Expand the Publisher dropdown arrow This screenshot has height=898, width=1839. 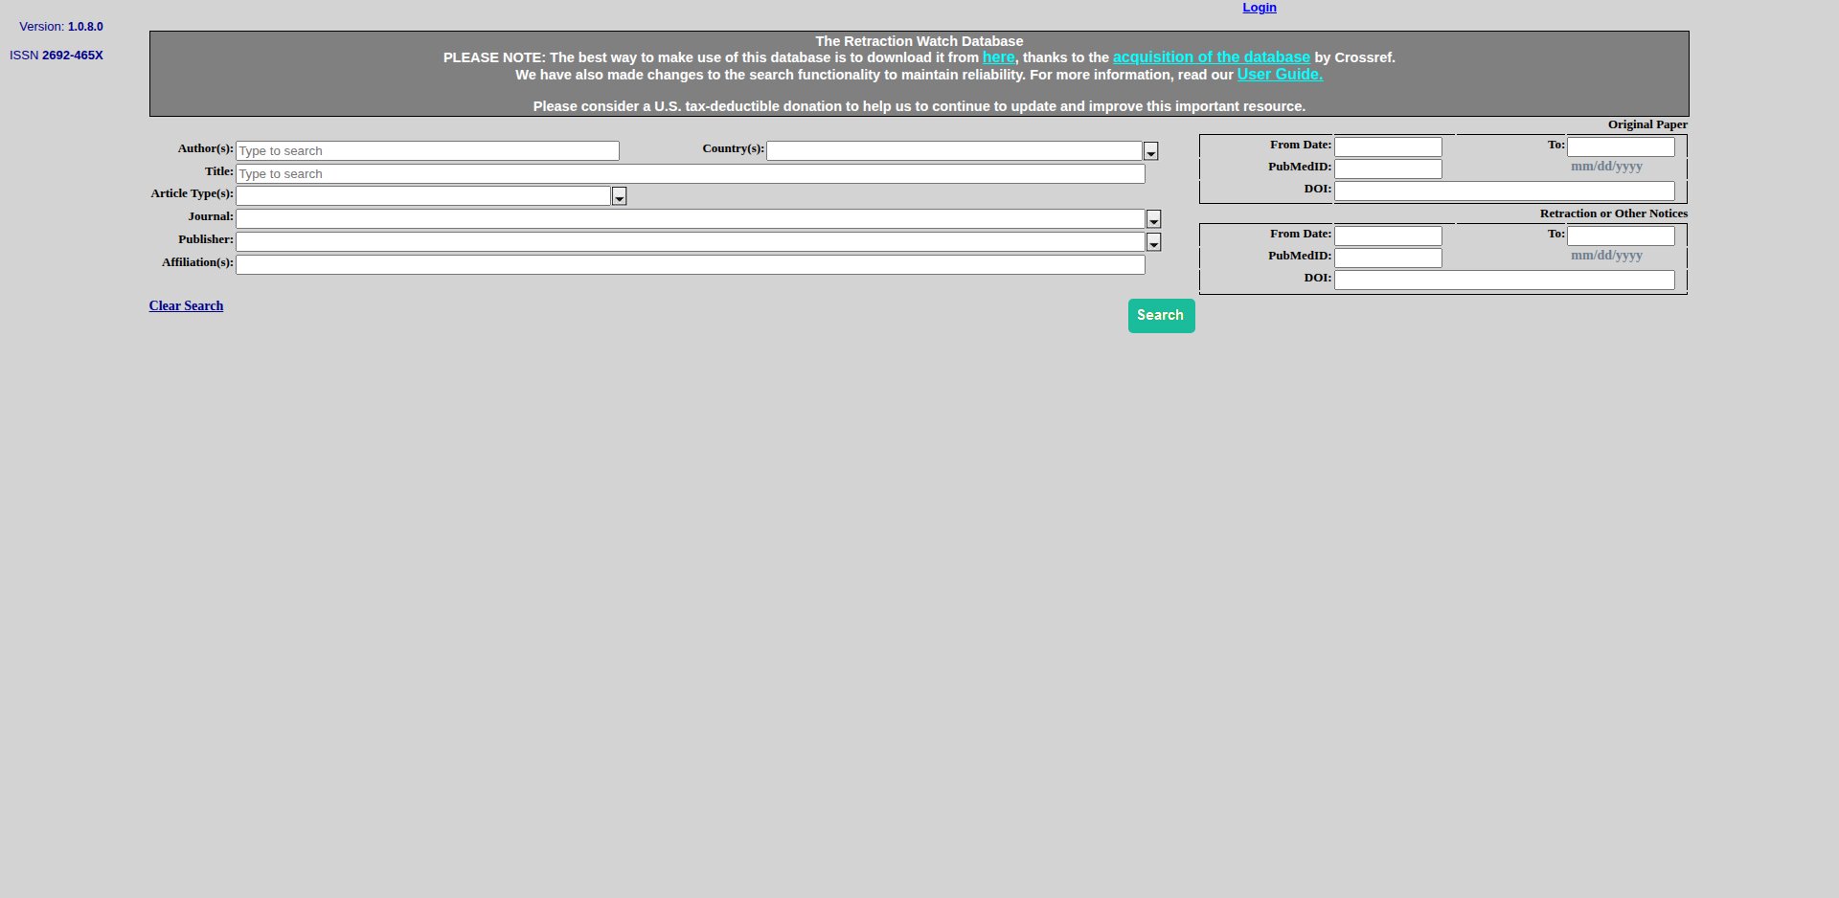(x=1154, y=242)
